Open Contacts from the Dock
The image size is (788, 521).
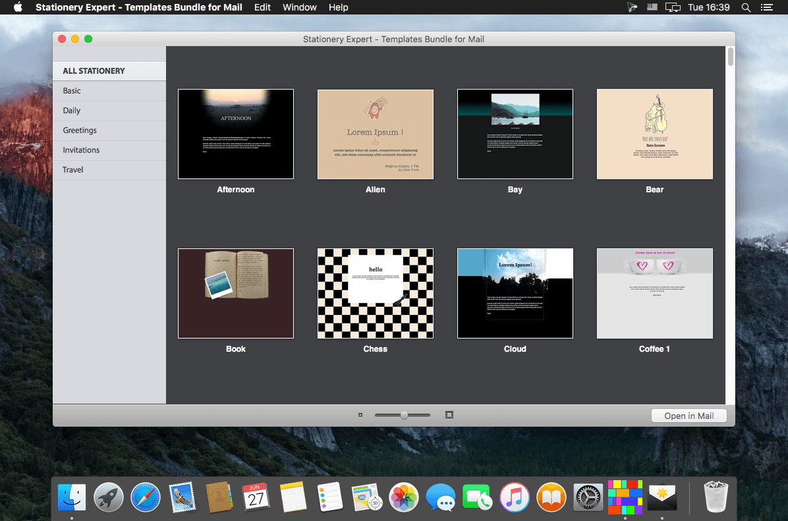(219, 497)
